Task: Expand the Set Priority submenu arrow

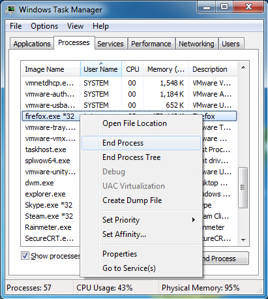Action: (193, 220)
